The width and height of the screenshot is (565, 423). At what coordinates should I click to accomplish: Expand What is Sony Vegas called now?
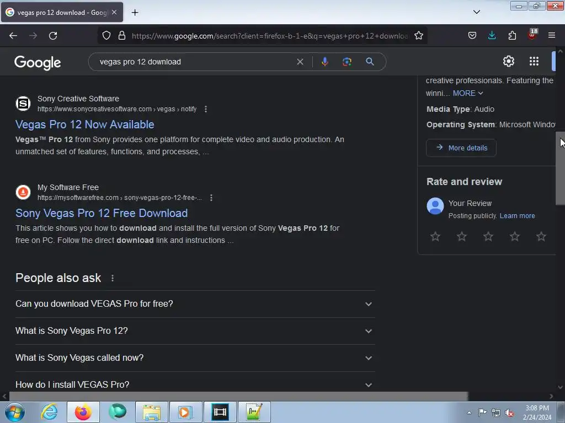(195, 358)
